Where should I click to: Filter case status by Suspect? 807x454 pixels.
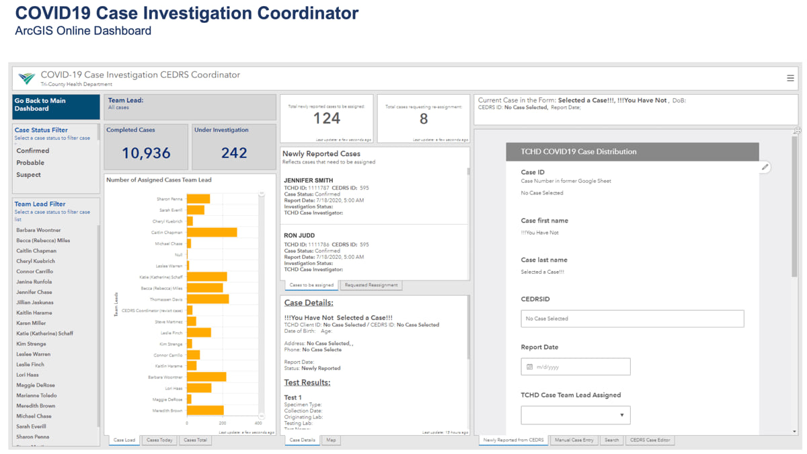tap(29, 175)
